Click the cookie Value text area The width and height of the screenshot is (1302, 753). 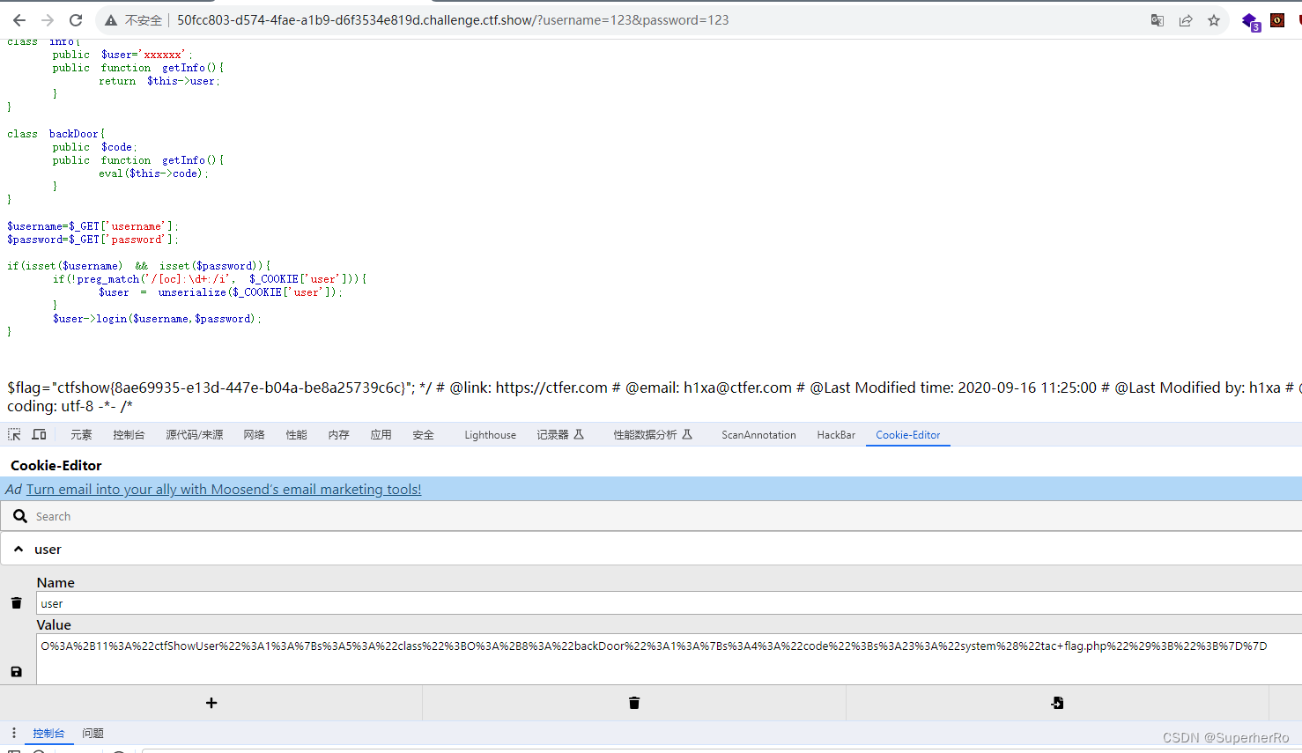(669, 659)
